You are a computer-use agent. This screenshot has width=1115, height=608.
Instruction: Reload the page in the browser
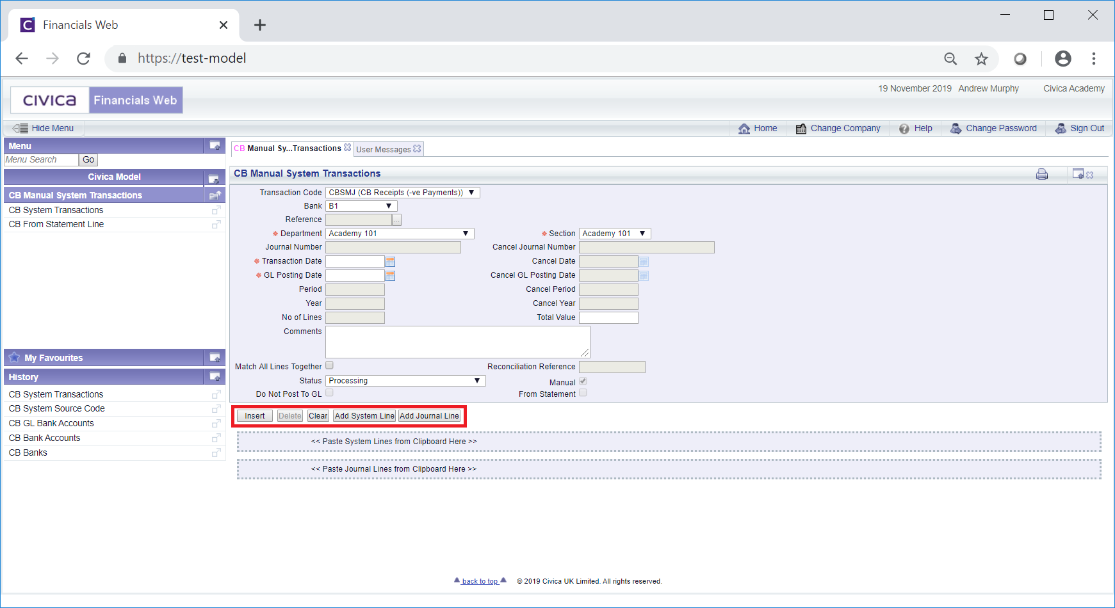[x=83, y=58]
